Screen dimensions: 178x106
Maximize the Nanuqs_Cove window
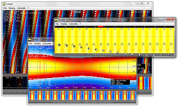(165, 19)
